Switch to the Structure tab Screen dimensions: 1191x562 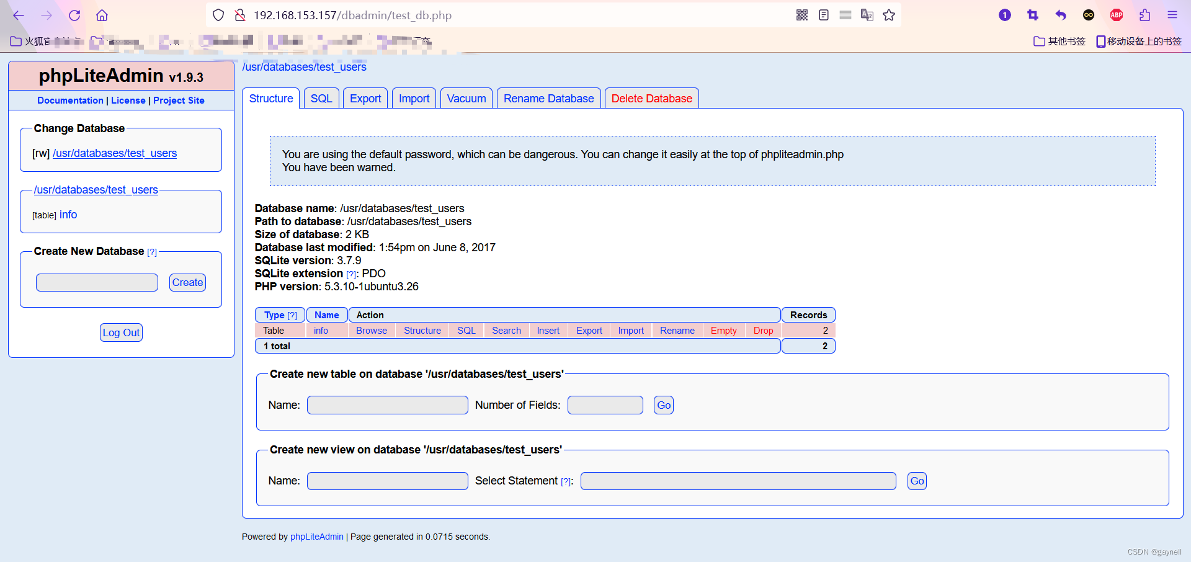pyautogui.click(x=271, y=99)
